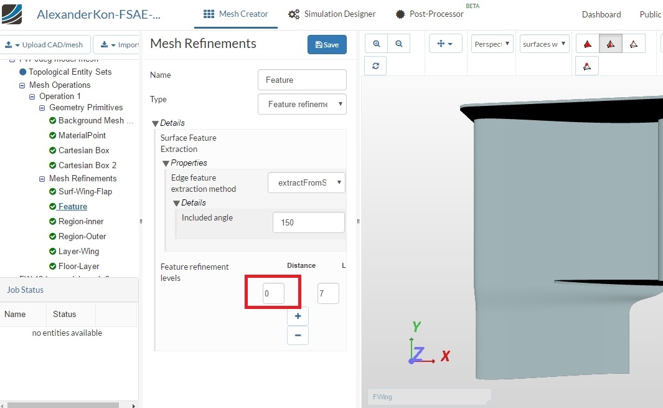Image resolution: width=663 pixels, height=408 pixels.
Task: Click the Job Status panel header
Action: coord(69,290)
